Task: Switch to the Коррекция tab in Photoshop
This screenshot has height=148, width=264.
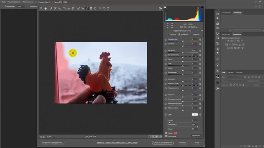Action: click(x=237, y=34)
